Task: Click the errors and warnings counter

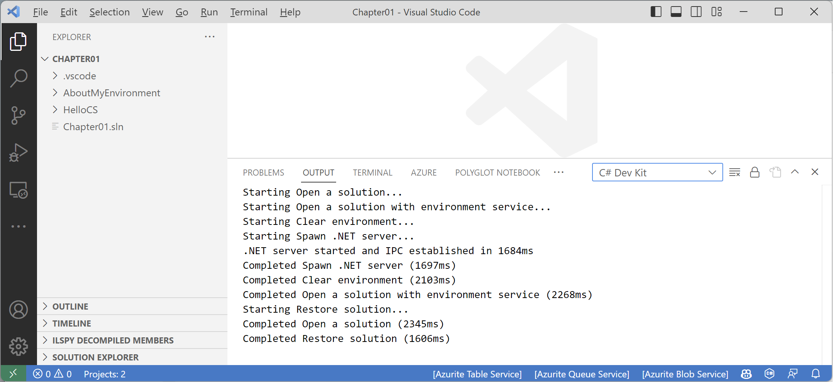Action: click(x=52, y=374)
